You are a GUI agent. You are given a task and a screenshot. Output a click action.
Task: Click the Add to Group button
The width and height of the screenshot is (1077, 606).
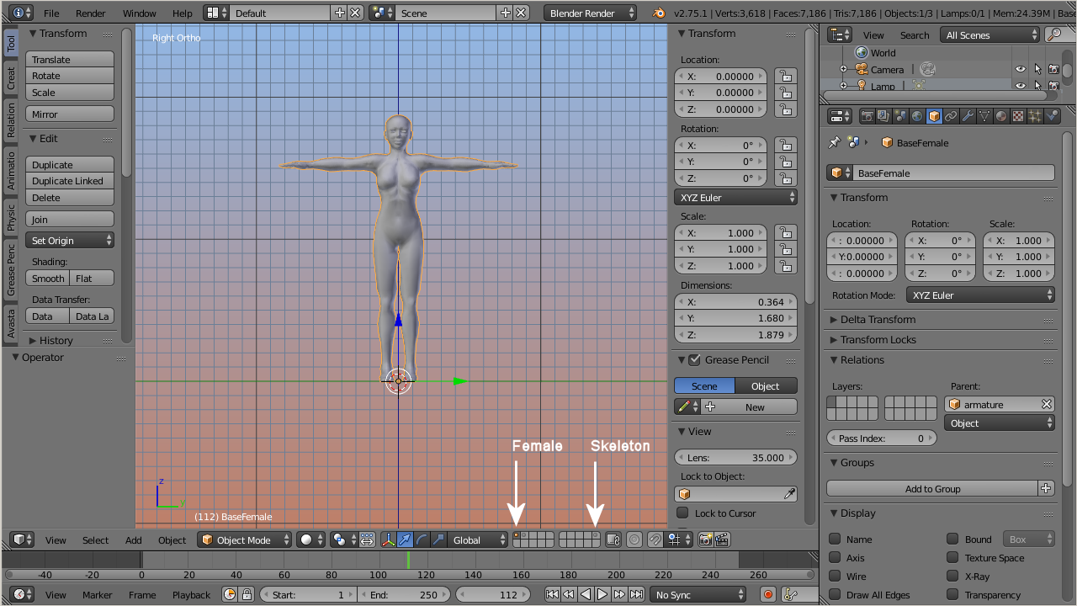pyautogui.click(x=932, y=489)
